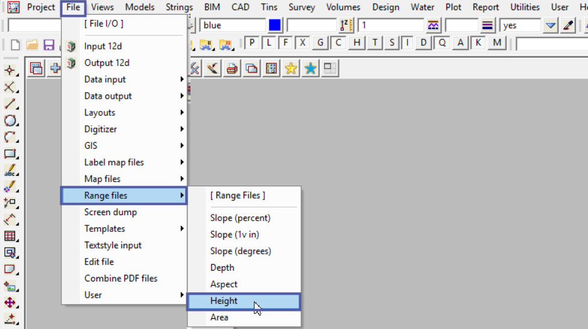This screenshot has height=329, width=588.
Task: Click the height Z ruler icon
Action: point(346,25)
